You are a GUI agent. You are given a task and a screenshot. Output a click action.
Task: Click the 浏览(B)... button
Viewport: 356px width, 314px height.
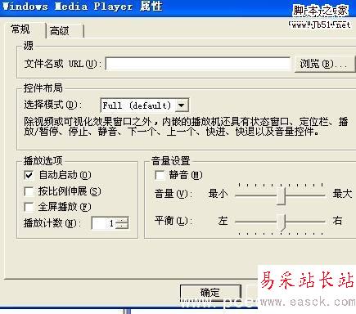(x=325, y=64)
